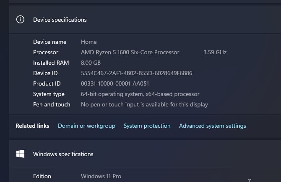Click Product ID value 00331-10000-00001-AA051

[115, 83]
